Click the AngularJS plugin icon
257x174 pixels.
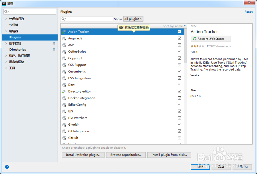point(64,38)
